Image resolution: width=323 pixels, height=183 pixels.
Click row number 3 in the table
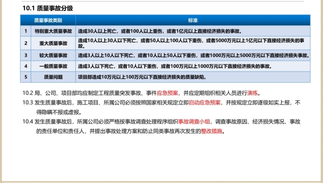tap(25, 55)
